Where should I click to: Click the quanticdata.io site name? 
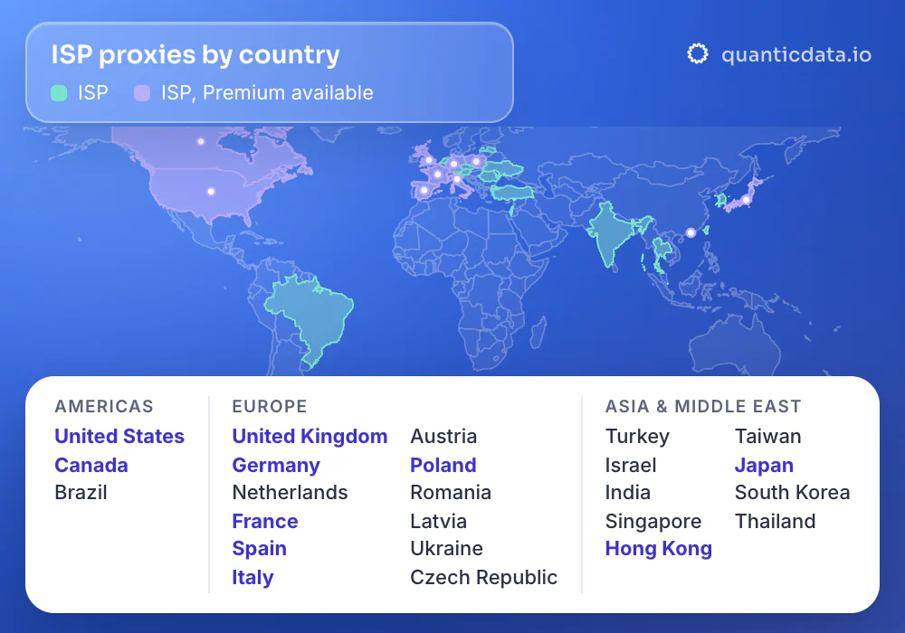click(796, 55)
